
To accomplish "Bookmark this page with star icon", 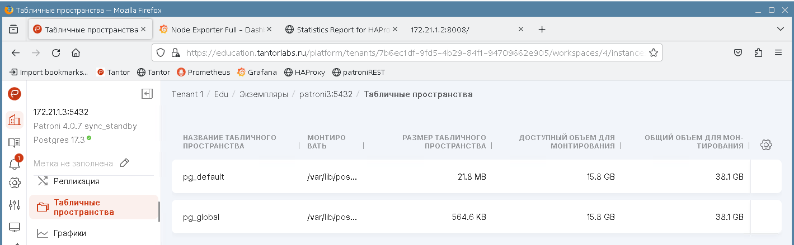I will tap(653, 52).
